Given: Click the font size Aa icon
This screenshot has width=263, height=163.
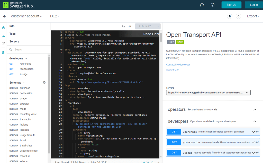Looking at the screenshot, I should [x=123, y=26].
